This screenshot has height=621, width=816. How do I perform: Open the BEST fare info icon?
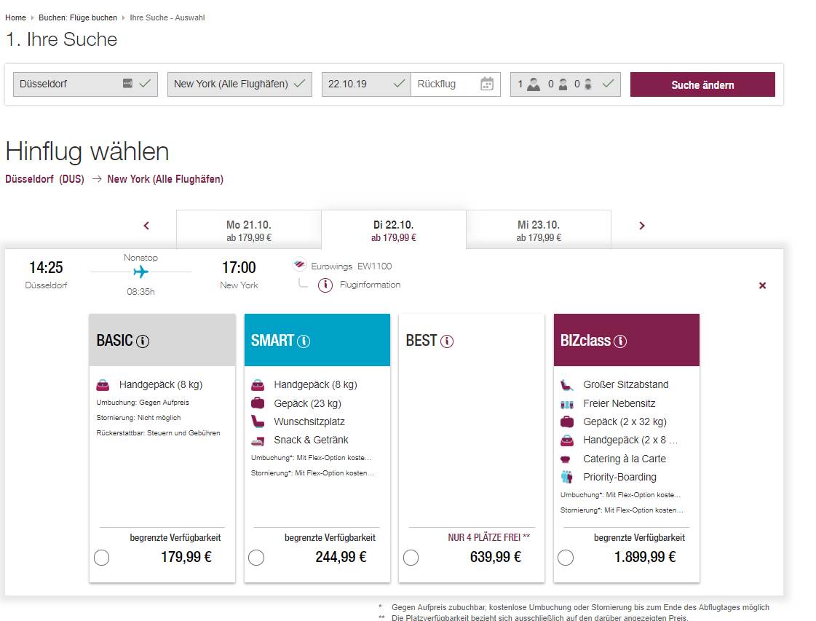click(x=447, y=341)
